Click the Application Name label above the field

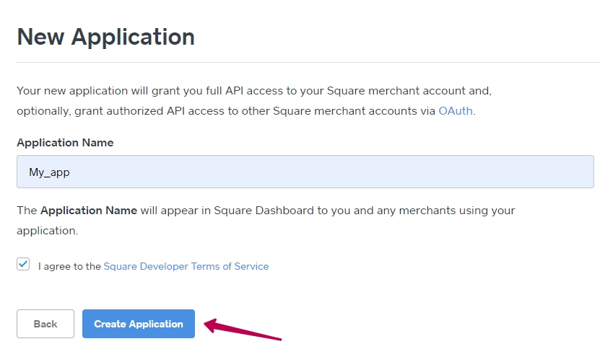(65, 143)
